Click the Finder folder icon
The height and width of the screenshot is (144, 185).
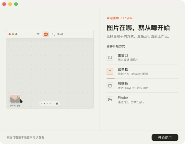pos(110,100)
